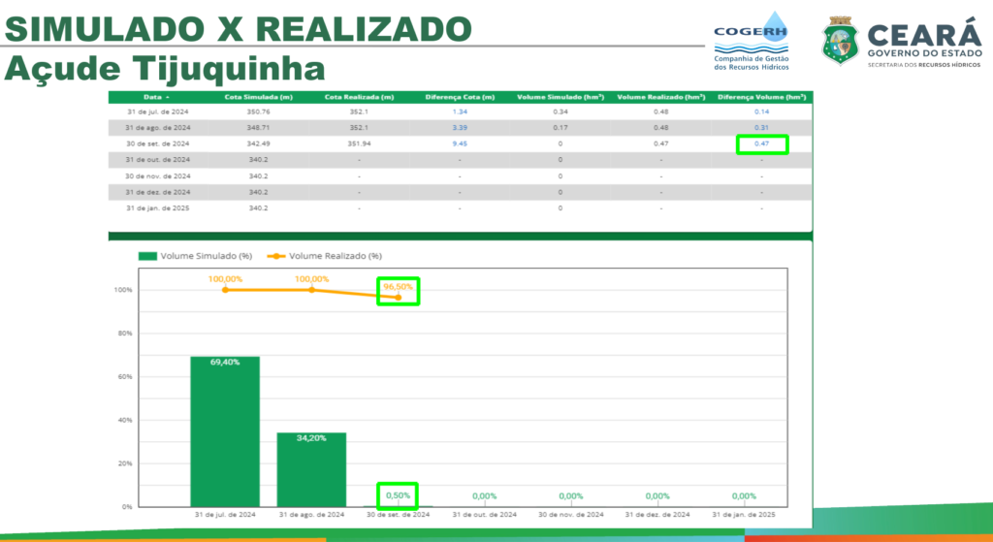Click the Companhia de Gestão dos Recursos Hídricos text
Screen dimensions: 993x542
pyautogui.click(x=752, y=63)
